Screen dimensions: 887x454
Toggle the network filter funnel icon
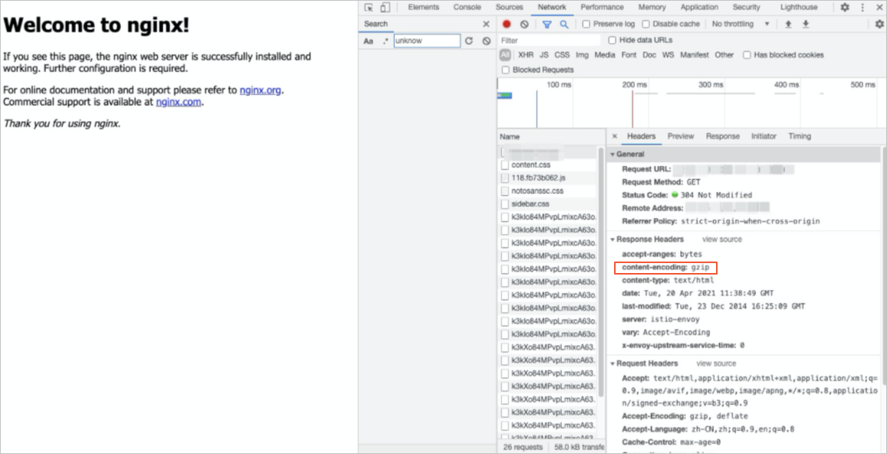pos(547,24)
